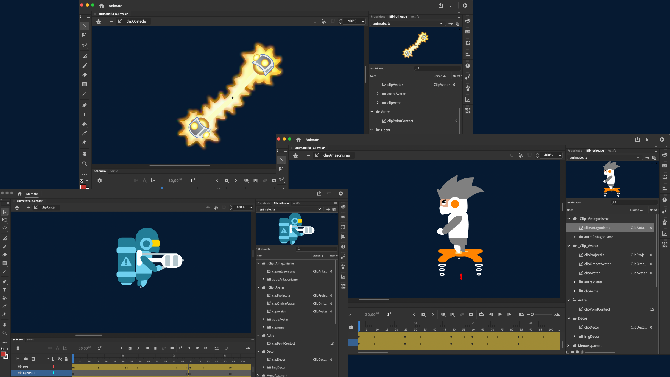Expand the imgDecor folder in clipAntagonisme library
Screen dimensions: 670x377
coord(574,336)
